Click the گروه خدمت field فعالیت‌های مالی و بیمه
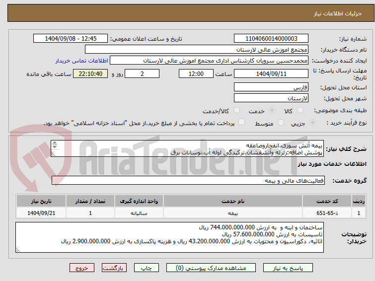This screenshot has width=375, height=281. (x=188, y=180)
